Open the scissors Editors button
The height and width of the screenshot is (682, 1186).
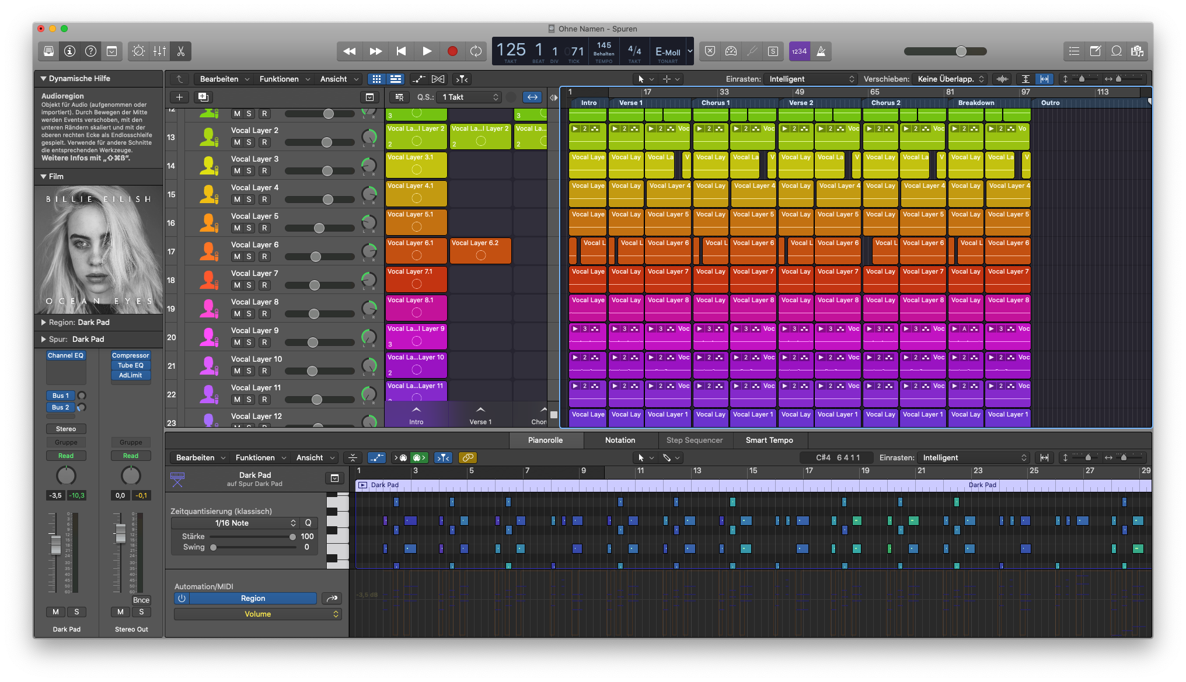[180, 51]
